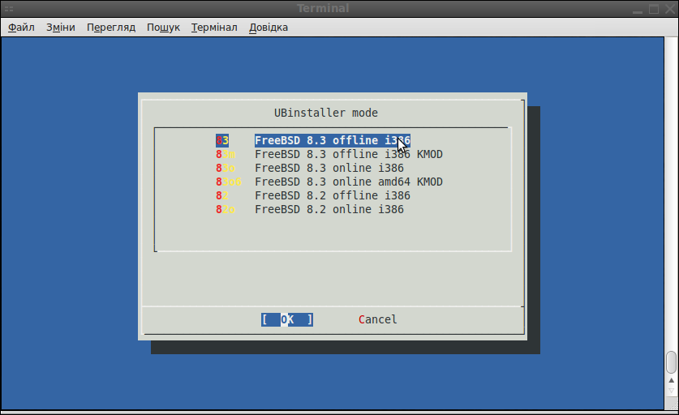Click the 82 tag label
The image size is (679, 415).
click(x=222, y=195)
